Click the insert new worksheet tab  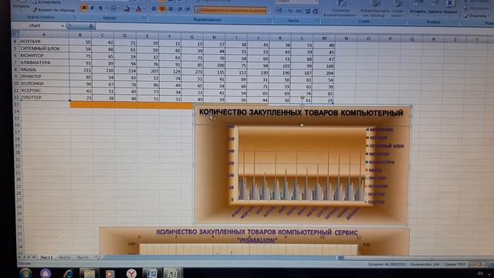point(97,257)
